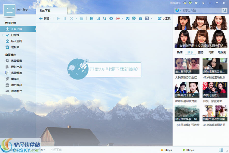This screenshot has height=153, width=229.
Task: Open the 美女藏在民间 thumbnail
Action: click(187, 66)
